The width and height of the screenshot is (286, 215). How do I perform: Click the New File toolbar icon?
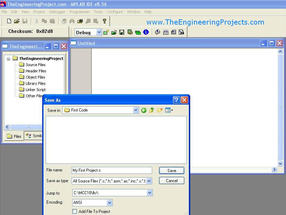click(x=9, y=21)
